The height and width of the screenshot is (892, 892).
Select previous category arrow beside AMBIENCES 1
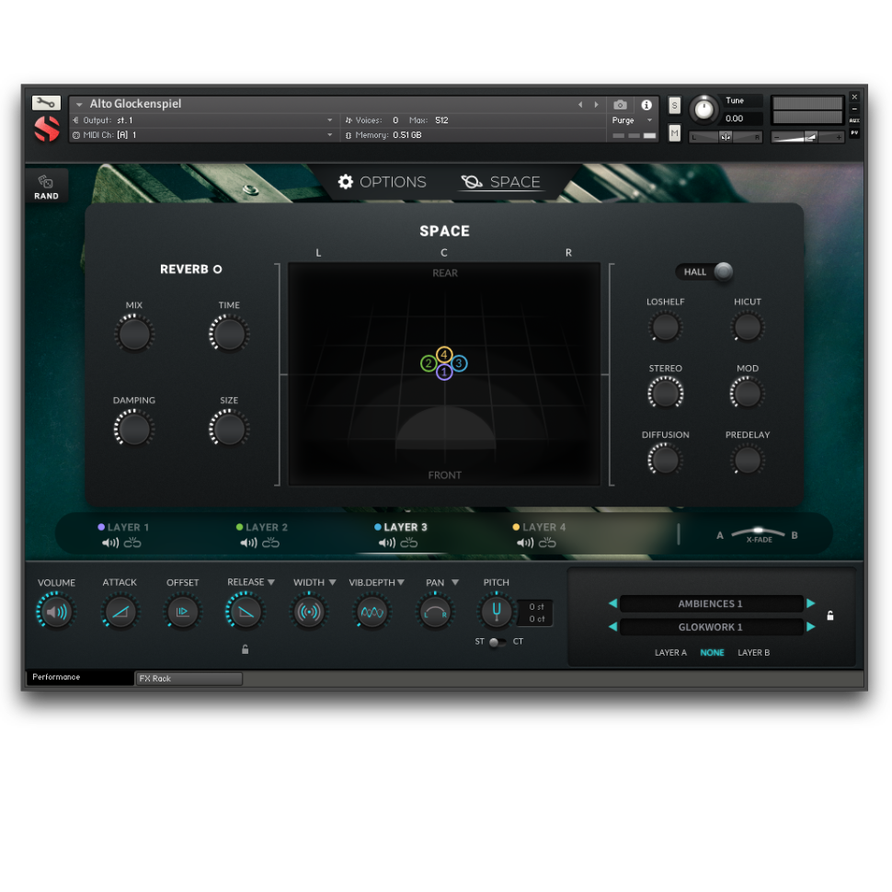click(612, 604)
